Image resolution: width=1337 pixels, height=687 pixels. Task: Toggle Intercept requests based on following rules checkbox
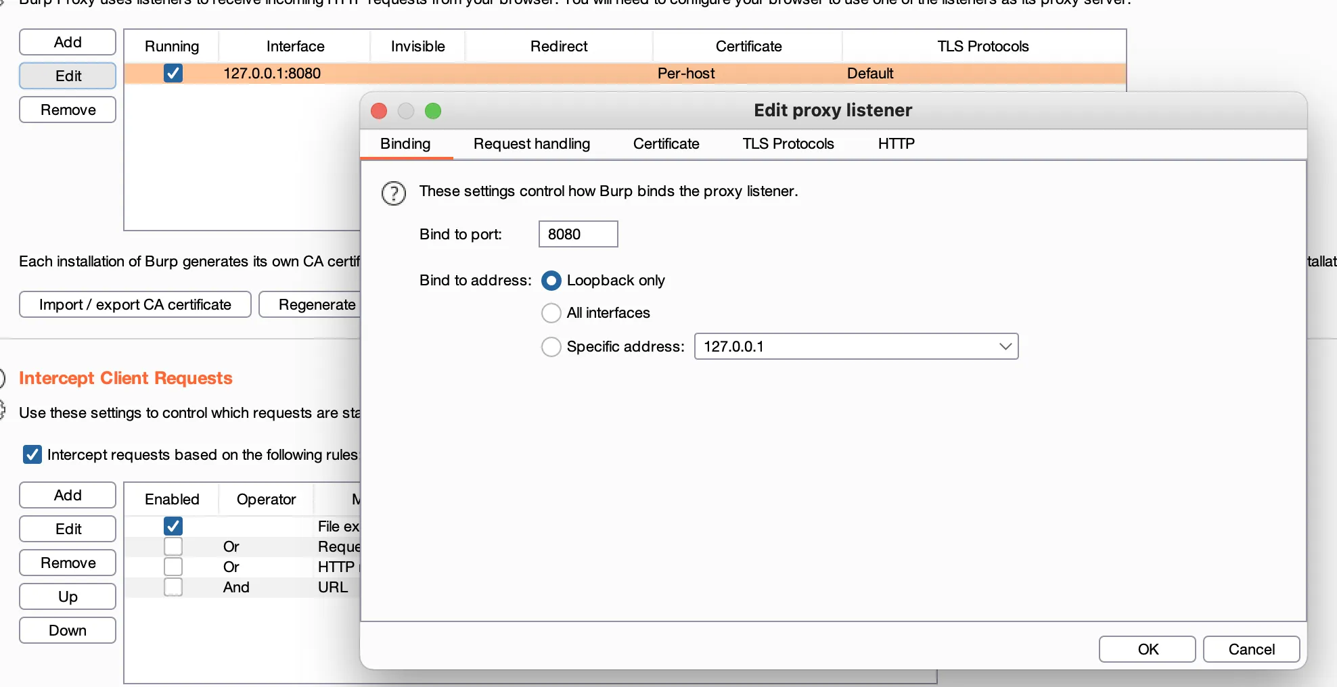click(x=32, y=454)
